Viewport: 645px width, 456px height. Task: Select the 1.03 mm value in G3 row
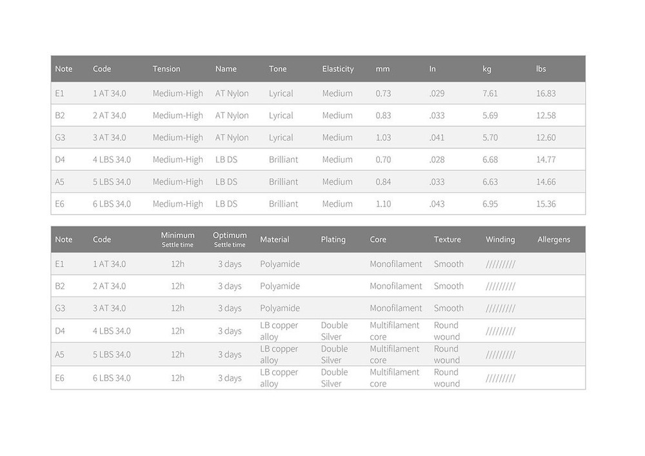point(383,138)
